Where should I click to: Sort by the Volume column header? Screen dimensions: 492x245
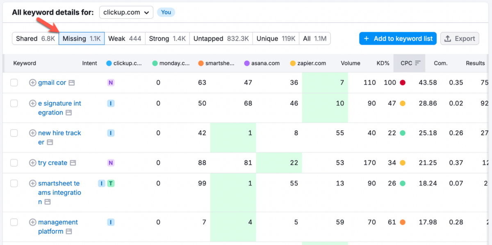[x=351, y=63]
